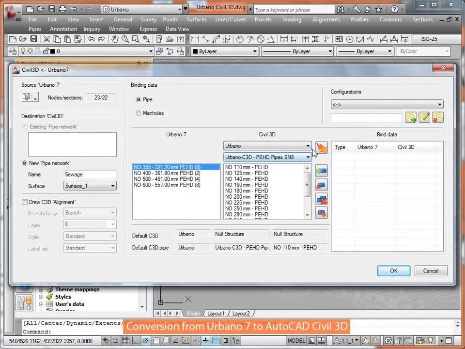Click the Zoom Window magnifier icon
This screenshot has height=349, width=465.
tap(136, 39)
